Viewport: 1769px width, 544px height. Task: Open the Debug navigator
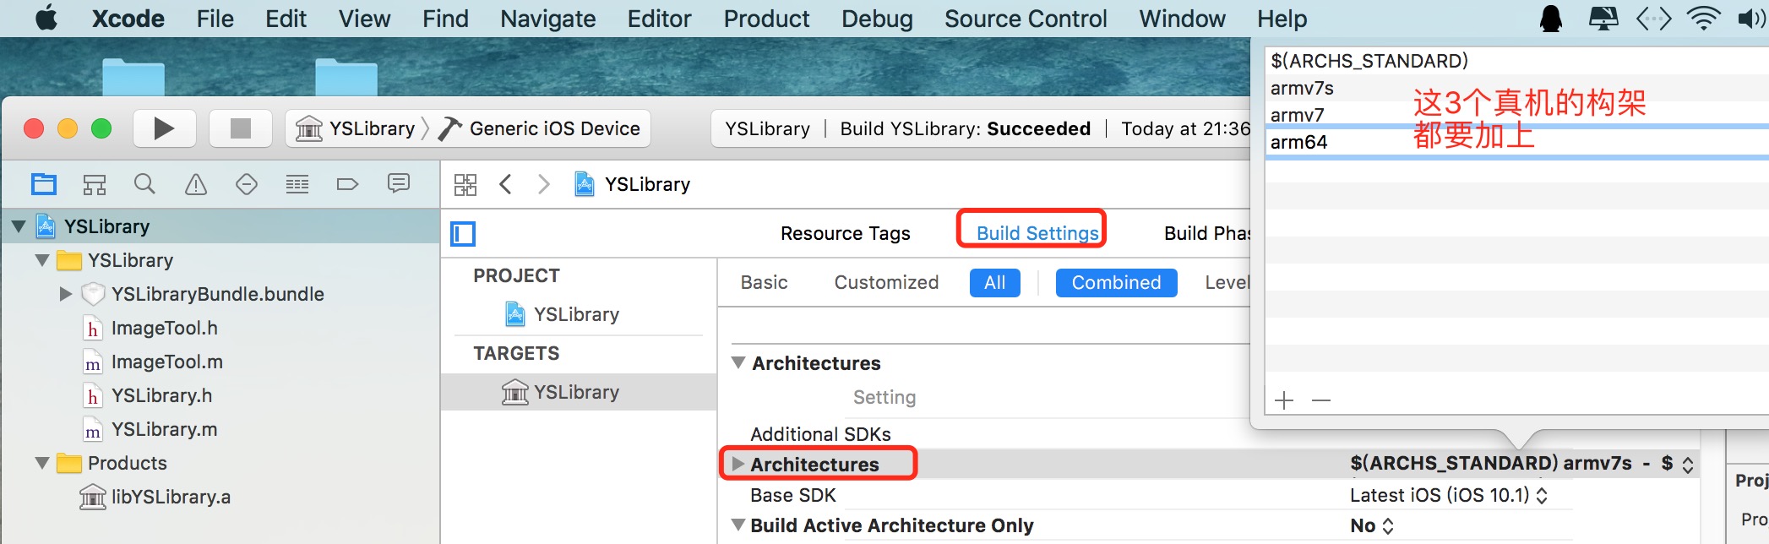pyautogui.click(x=297, y=184)
